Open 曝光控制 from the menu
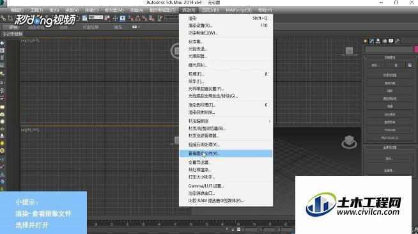The image size is (418, 234). pos(226,65)
